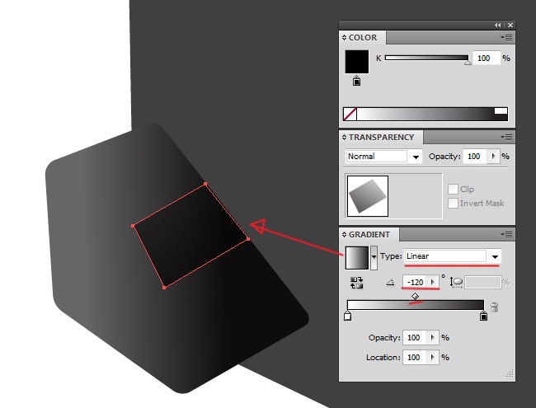This screenshot has height=408, width=536.
Task: Click the aspect ratio icon in Gradient panel
Action: tap(456, 282)
